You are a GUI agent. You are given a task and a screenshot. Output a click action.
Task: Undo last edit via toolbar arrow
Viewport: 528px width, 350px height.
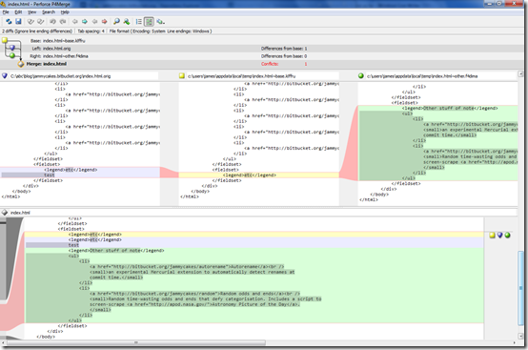(x=52, y=22)
